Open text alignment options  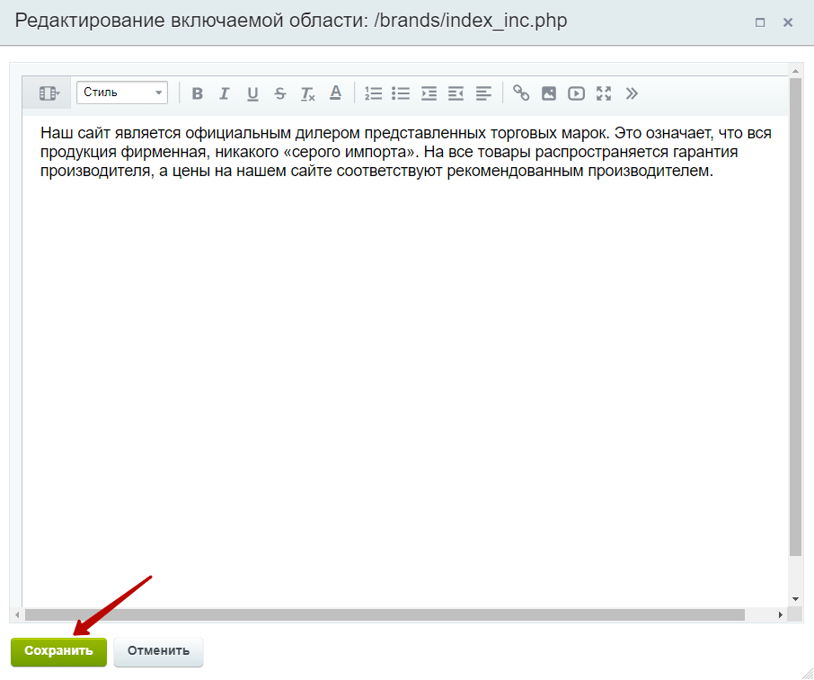coord(483,93)
